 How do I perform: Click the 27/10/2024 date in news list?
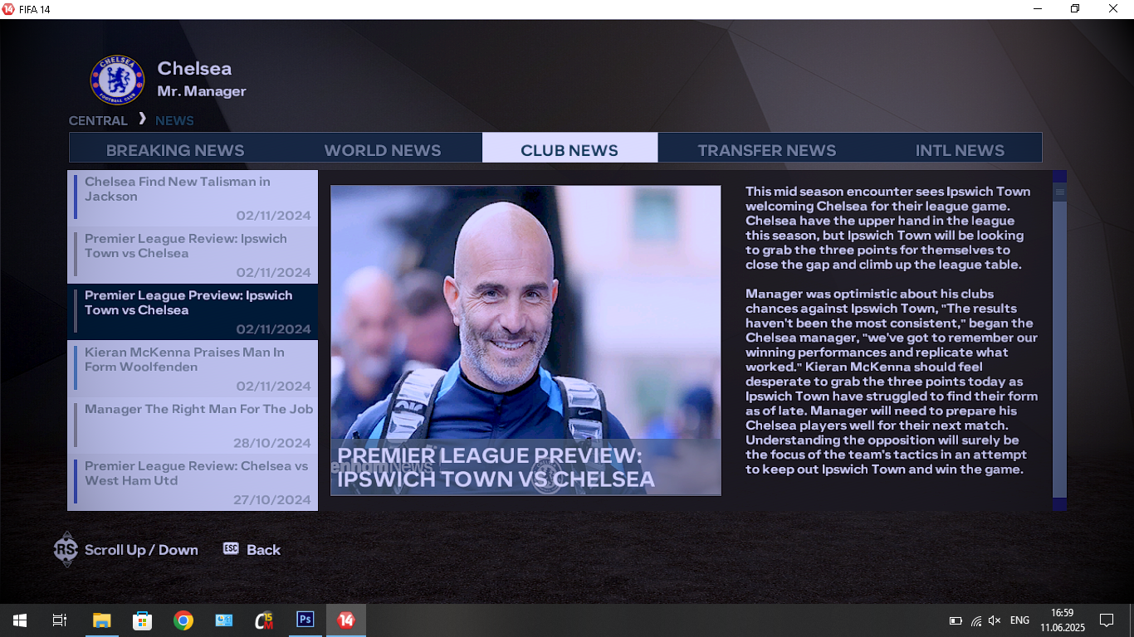pyautogui.click(x=271, y=500)
